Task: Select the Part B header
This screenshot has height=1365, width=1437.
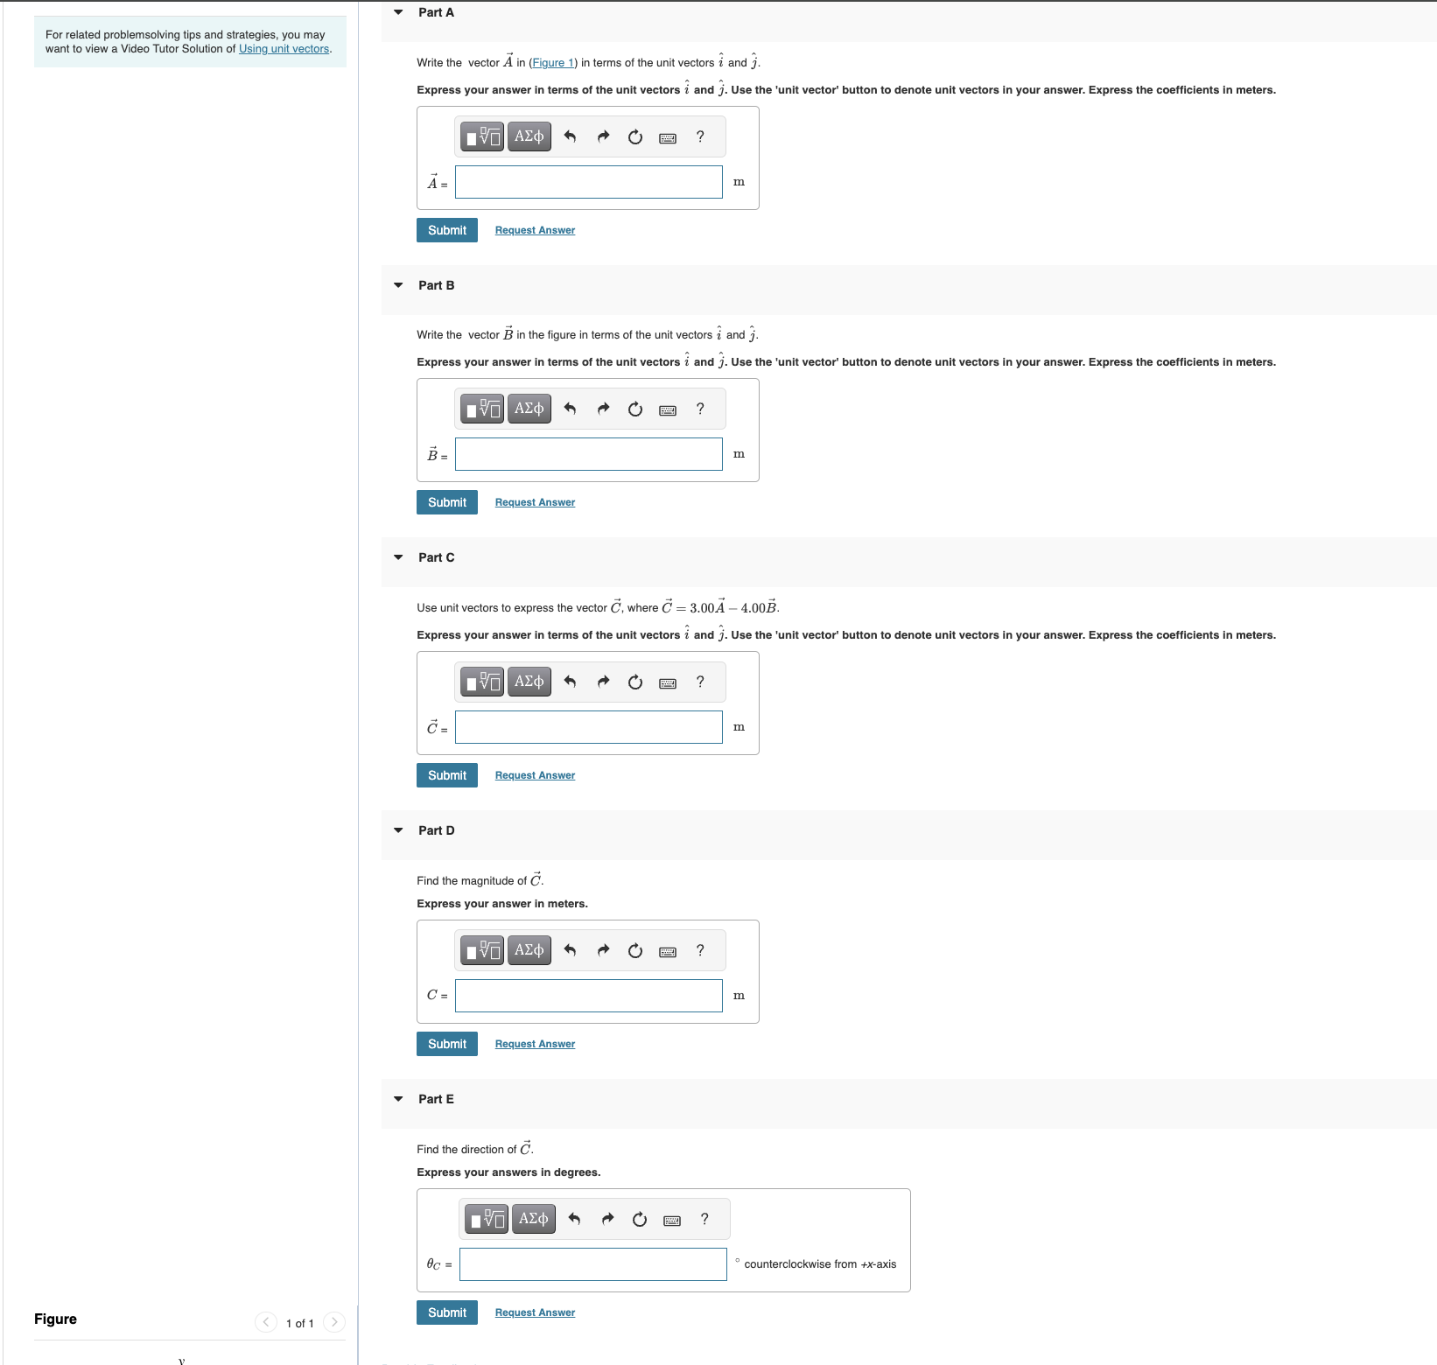Action: [436, 285]
